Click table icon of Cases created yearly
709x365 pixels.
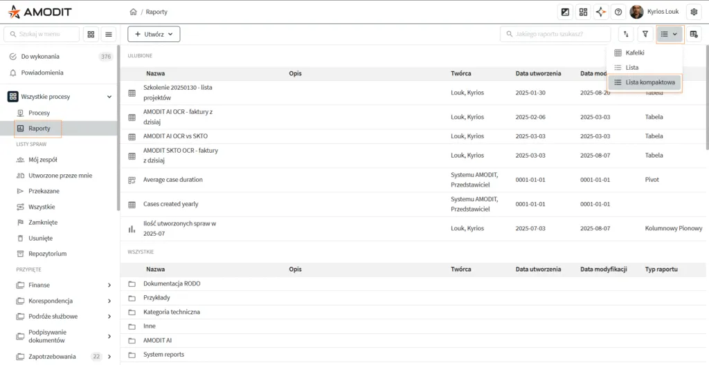[132, 205]
